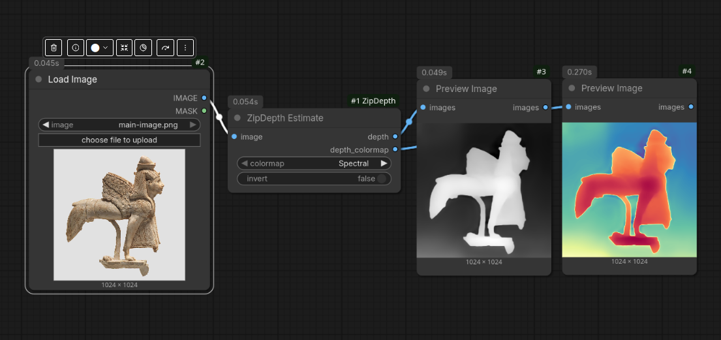Viewport: 721px width, 340px height.
Task: Open the grayscale depth preview thumbnail
Action: (x=483, y=190)
